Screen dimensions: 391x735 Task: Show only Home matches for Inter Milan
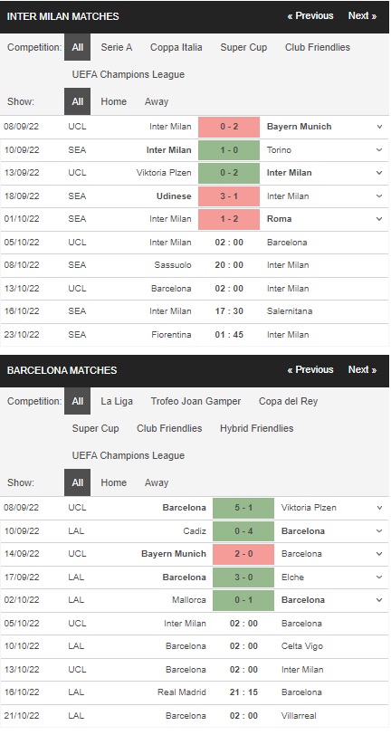(113, 101)
